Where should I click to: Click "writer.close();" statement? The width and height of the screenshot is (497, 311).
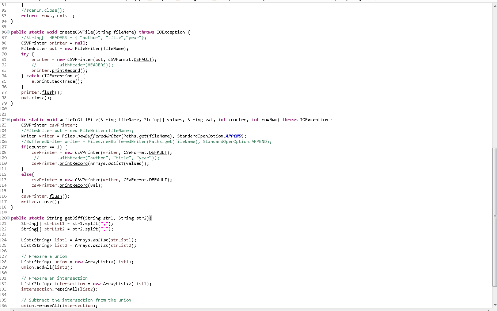[40, 202]
